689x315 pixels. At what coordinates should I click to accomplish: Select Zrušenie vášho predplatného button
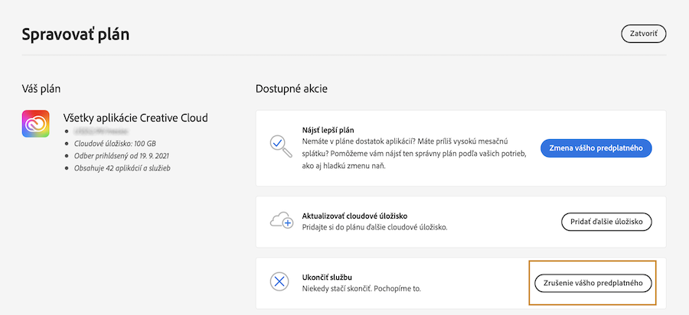(593, 283)
